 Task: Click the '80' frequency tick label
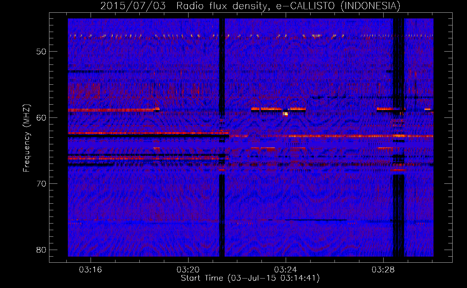[41, 250]
